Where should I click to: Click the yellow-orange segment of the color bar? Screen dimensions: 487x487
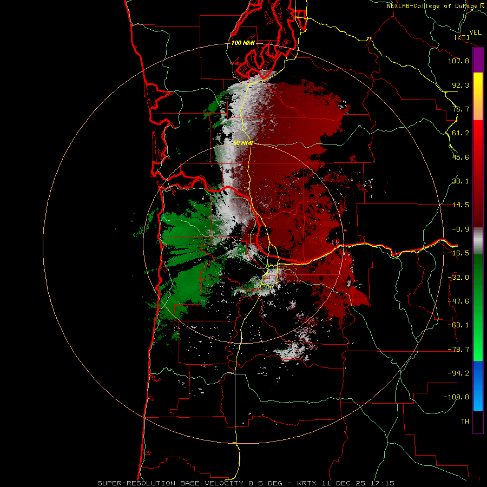tap(478, 96)
